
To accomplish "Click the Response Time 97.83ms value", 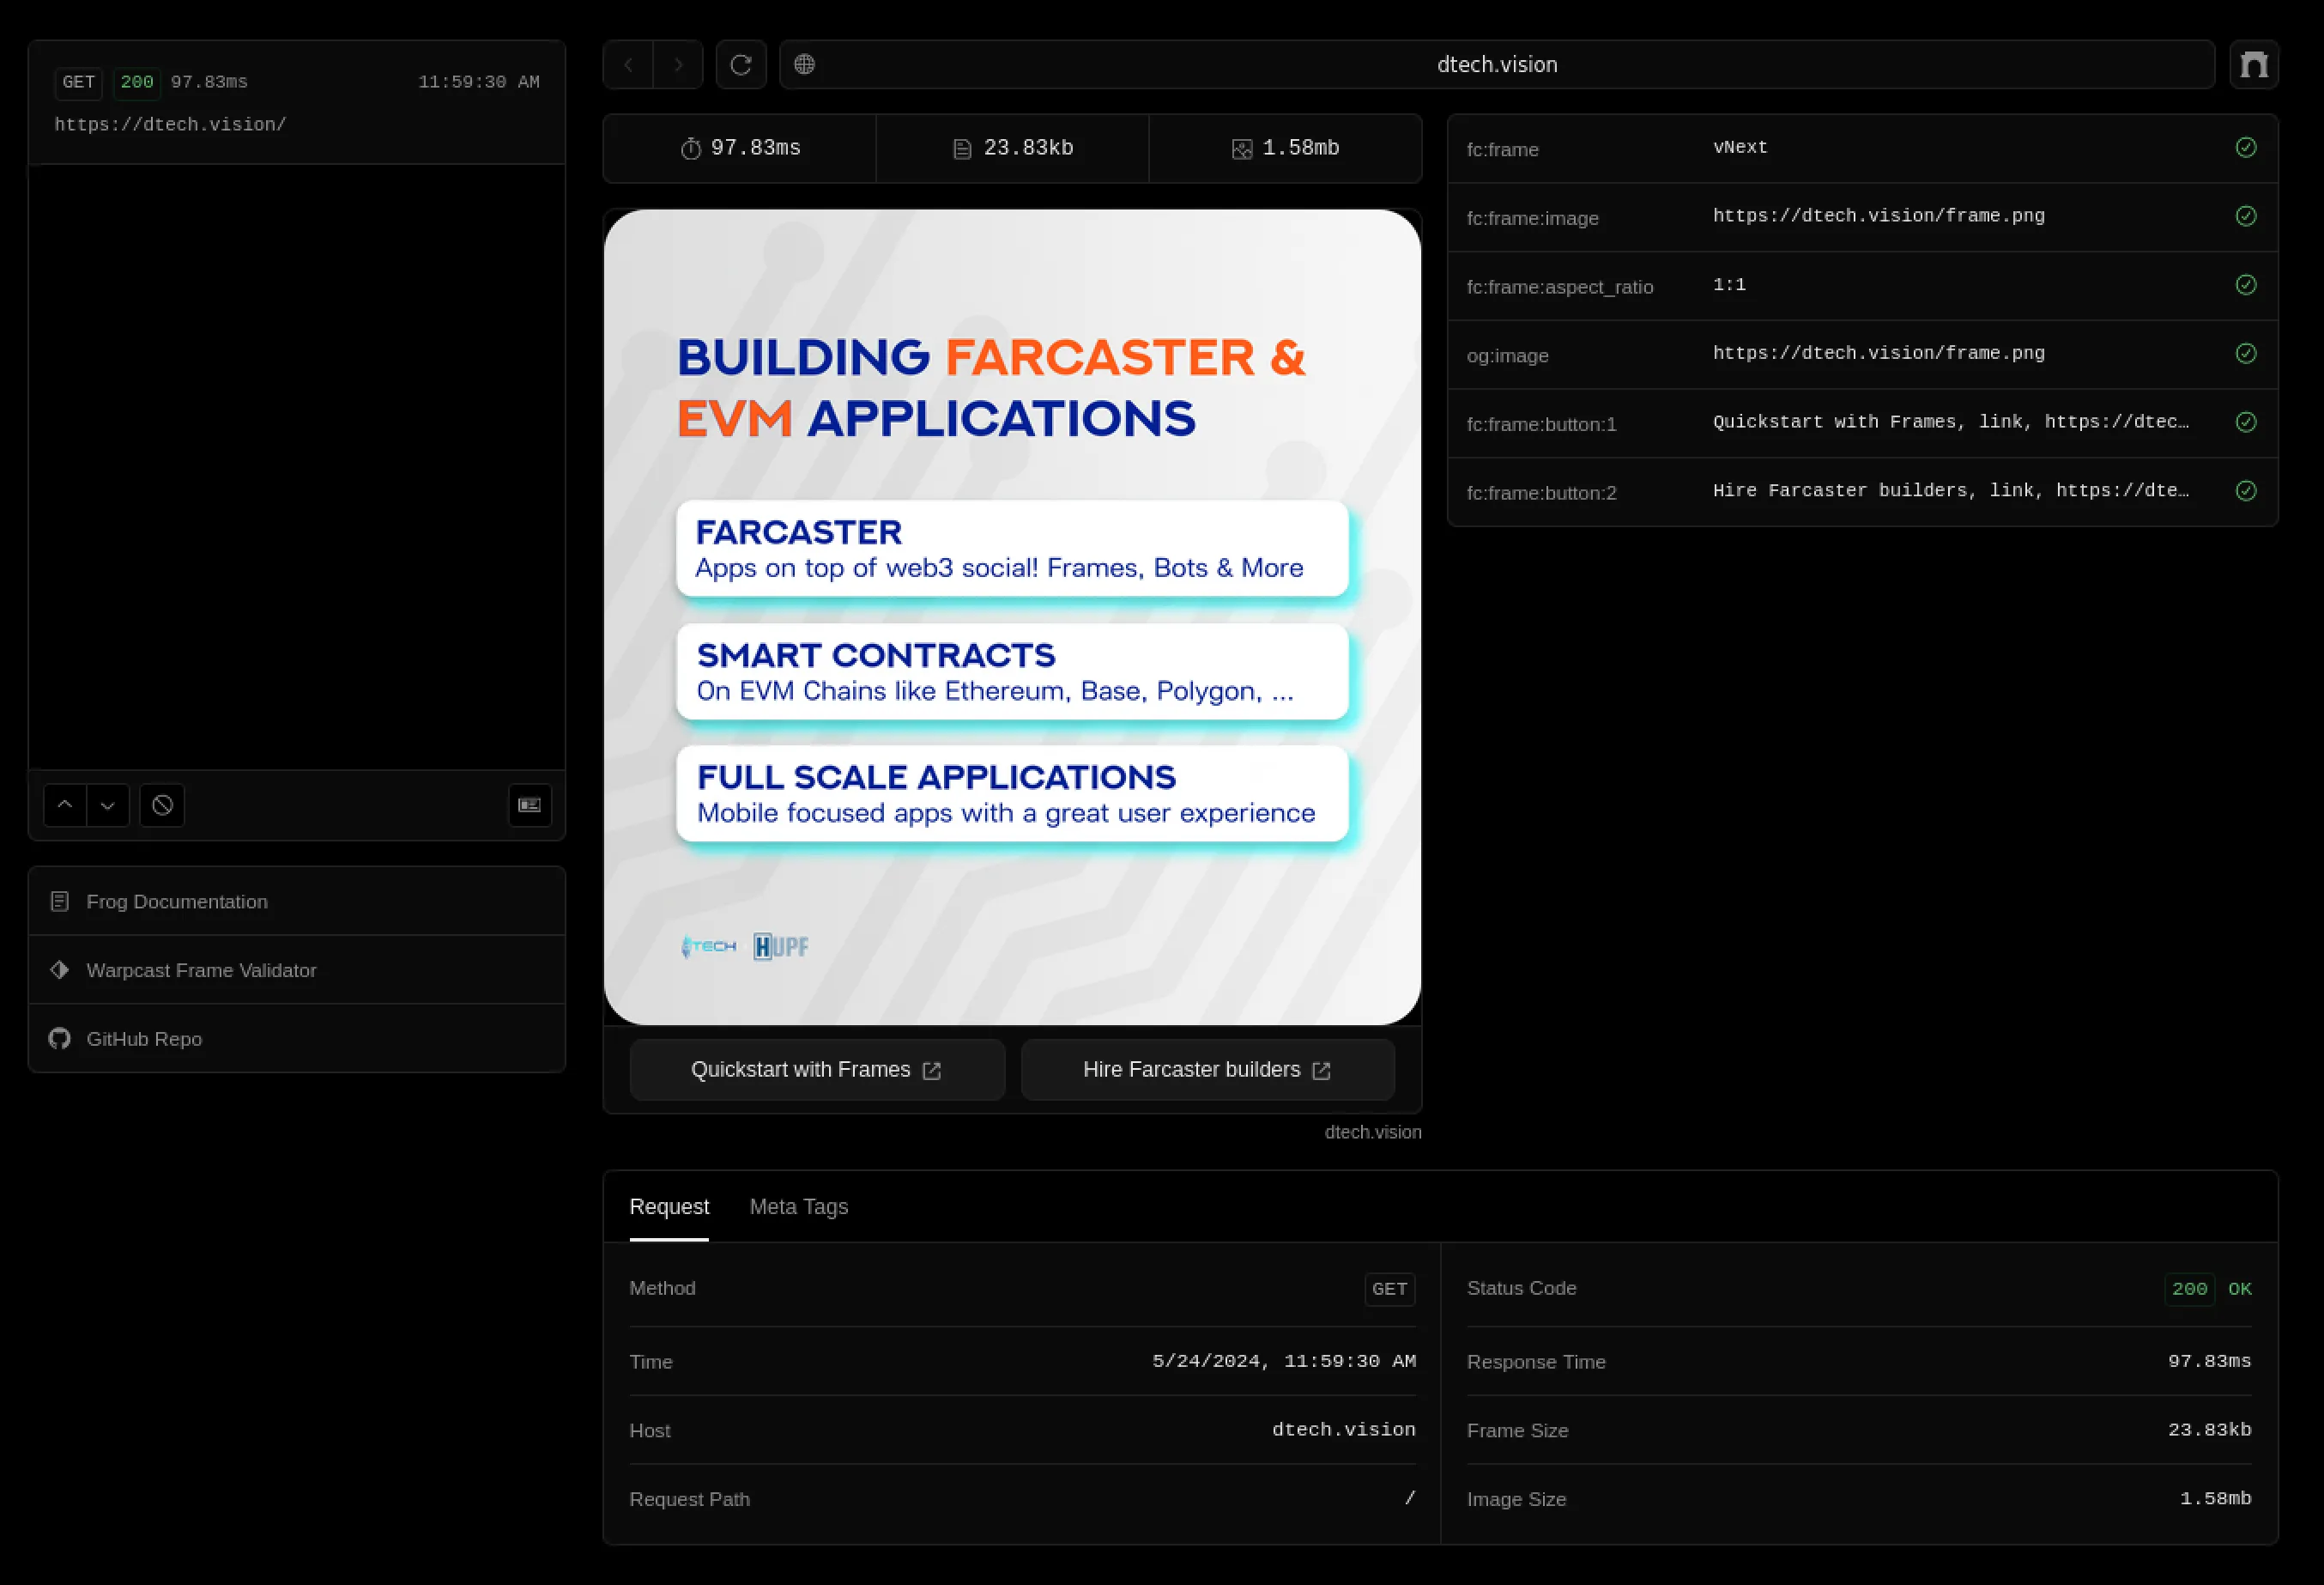I will (2209, 1362).
